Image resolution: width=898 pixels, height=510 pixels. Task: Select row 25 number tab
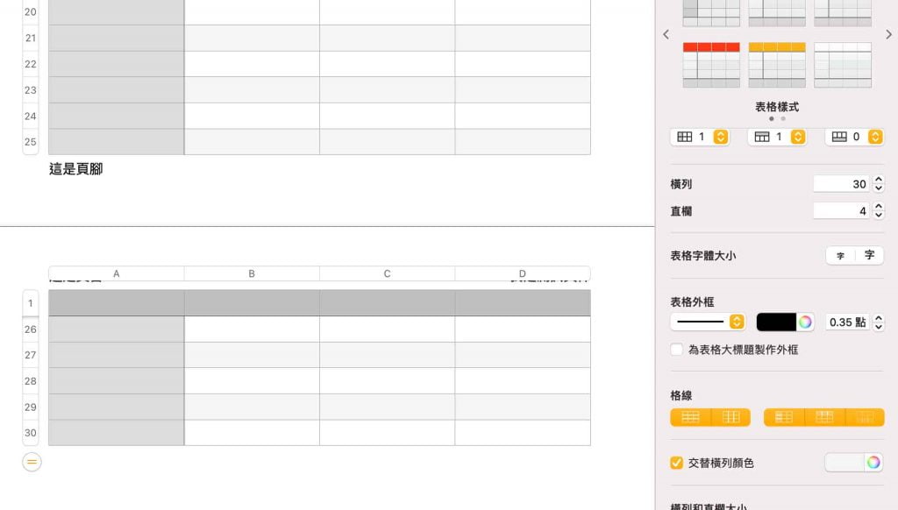pyautogui.click(x=31, y=141)
